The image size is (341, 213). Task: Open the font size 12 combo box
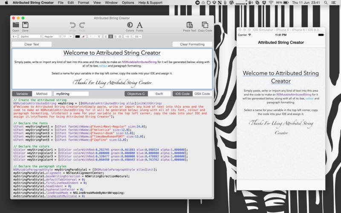point(67,37)
